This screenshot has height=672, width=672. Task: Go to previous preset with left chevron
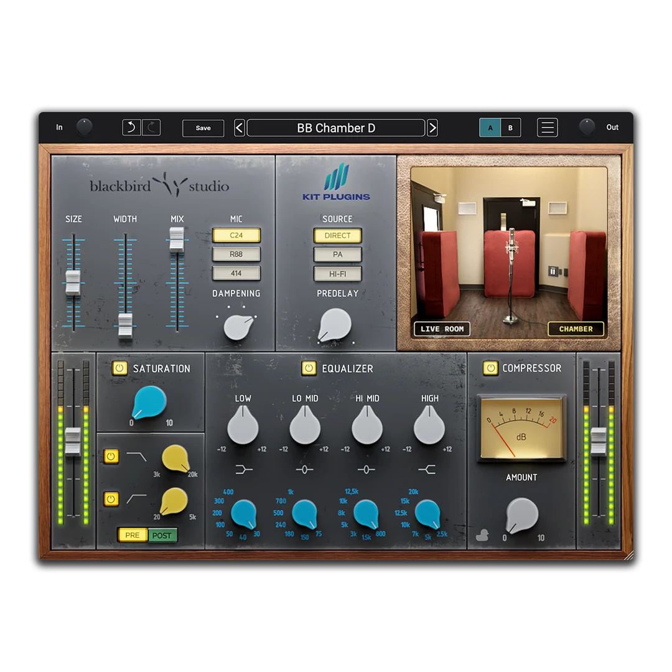pyautogui.click(x=240, y=128)
